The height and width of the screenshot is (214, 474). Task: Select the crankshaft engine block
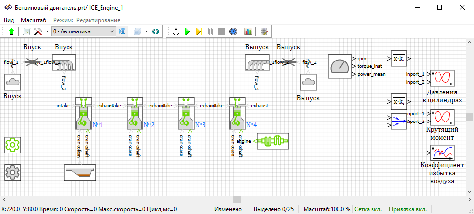pyautogui.click(x=272, y=141)
